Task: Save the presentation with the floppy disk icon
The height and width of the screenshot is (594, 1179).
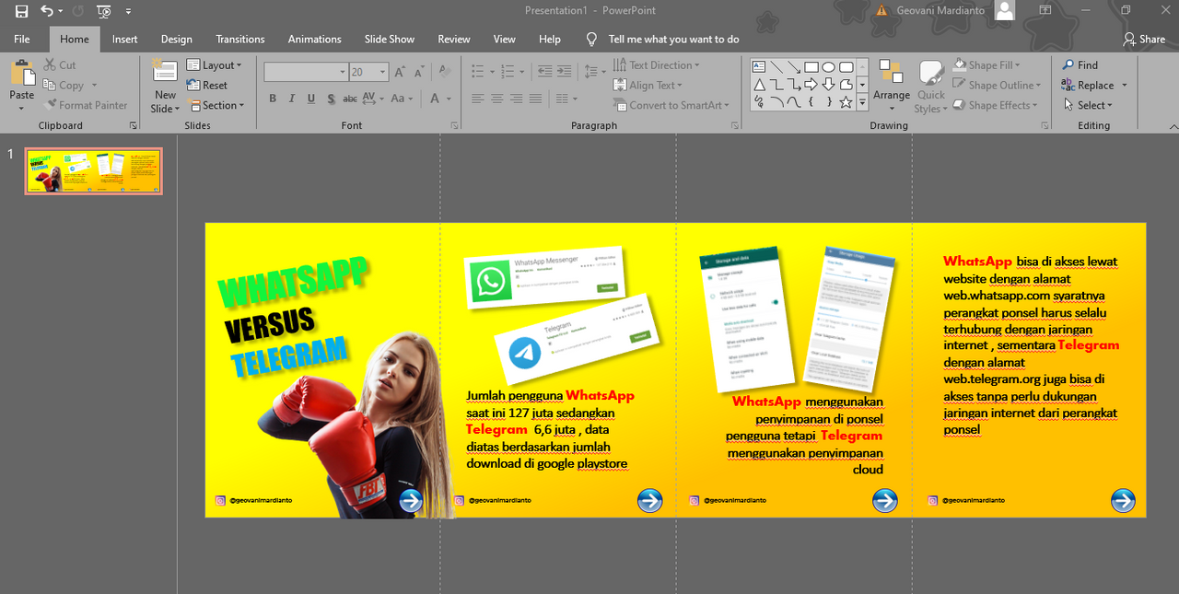Action: pyautogui.click(x=21, y=11)
